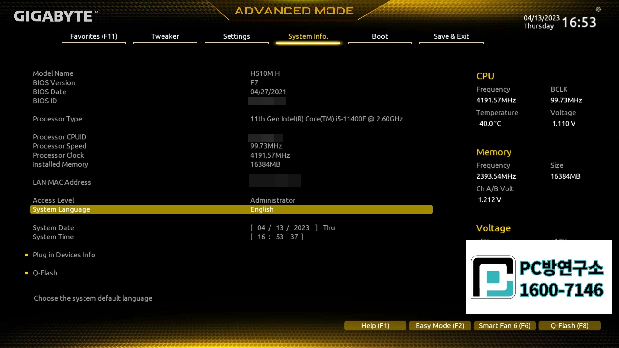Image resolution: width=619 pixels, height=348 pixels.
Task: Switch to the Tweaker tab
Action: pos(165,36)
